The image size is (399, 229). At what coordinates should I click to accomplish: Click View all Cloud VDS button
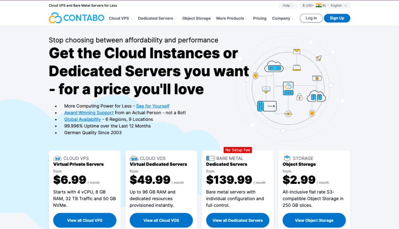point(161,220)
